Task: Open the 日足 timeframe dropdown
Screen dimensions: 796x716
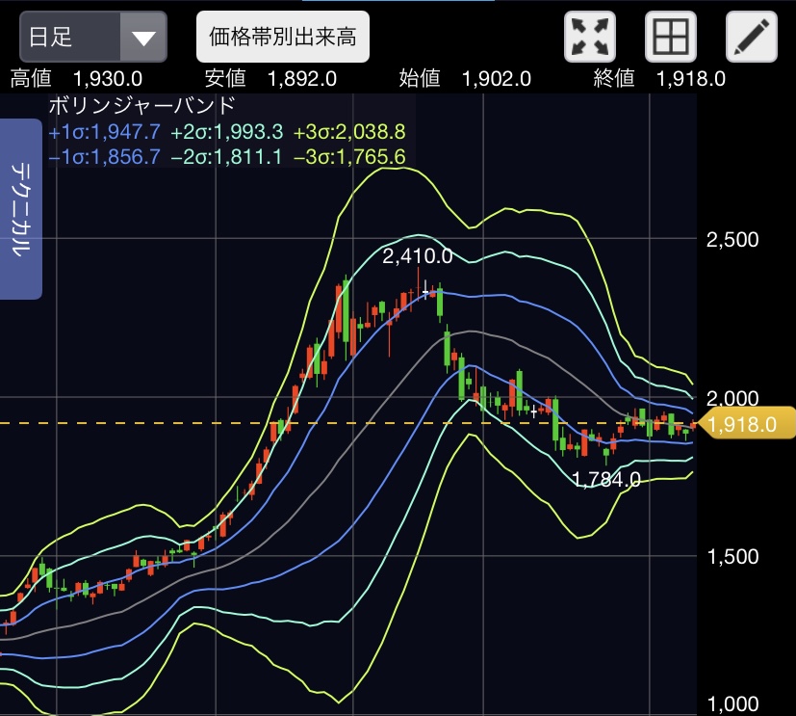Action: click(x=93, y=37)
